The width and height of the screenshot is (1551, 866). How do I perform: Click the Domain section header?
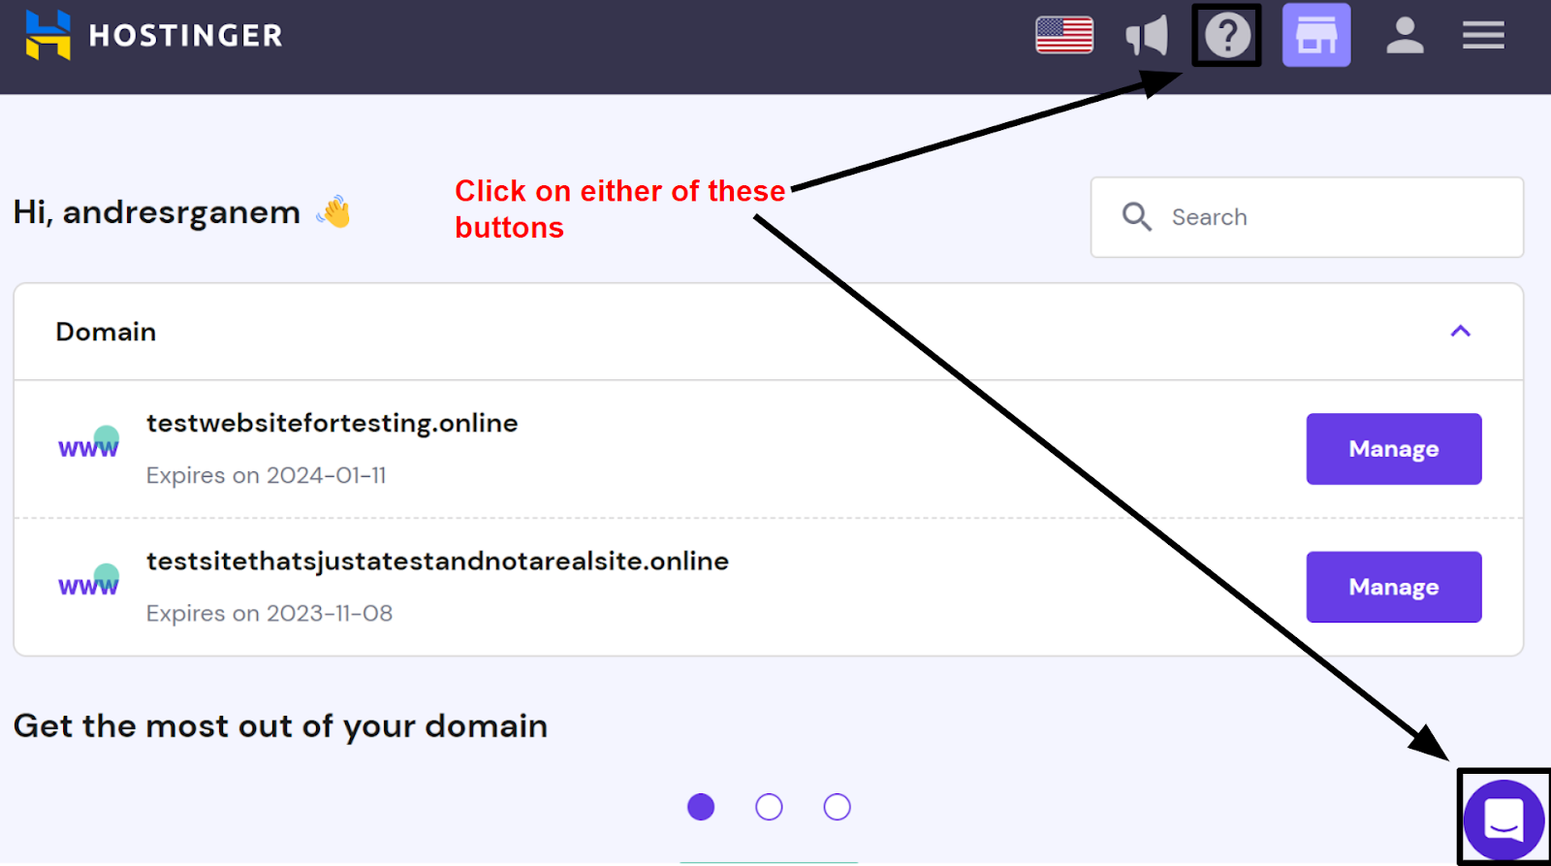(x=768, y=332)
